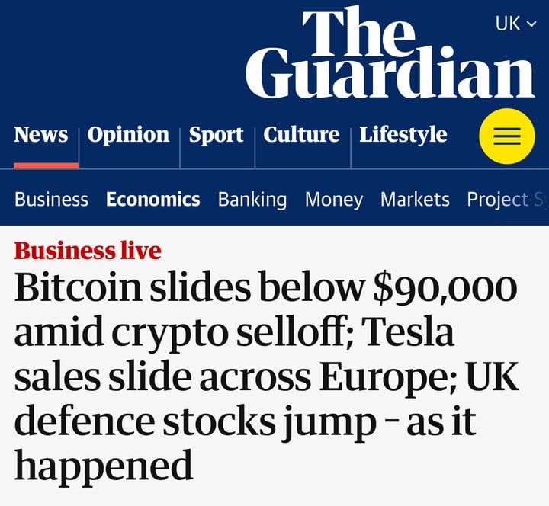Open the Money subsection
Screen dimensions: 549x506
pyautogui.click(x=333, y=200)
